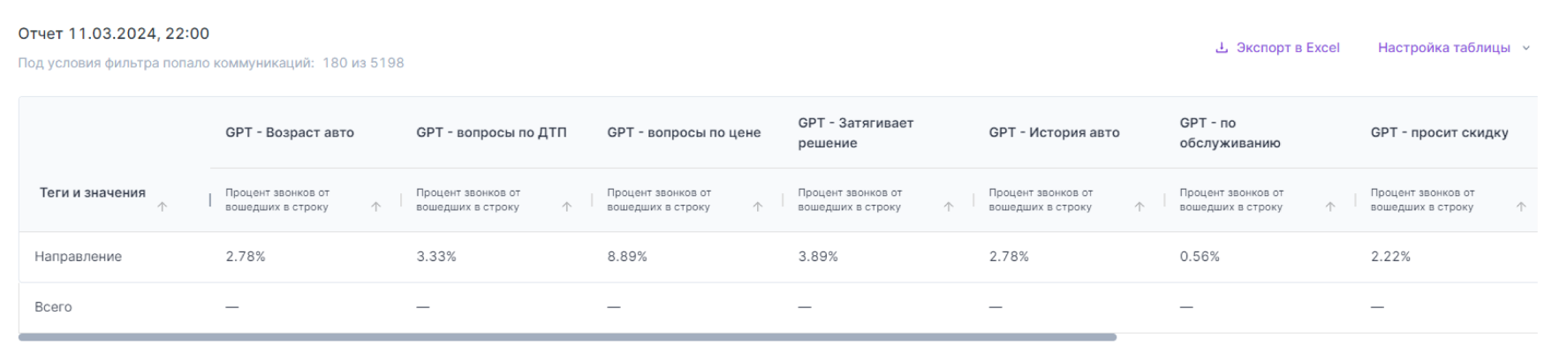Open the Настройка таблицы dropdown
Screen dimensions: 1552x353
point(1443,48)
